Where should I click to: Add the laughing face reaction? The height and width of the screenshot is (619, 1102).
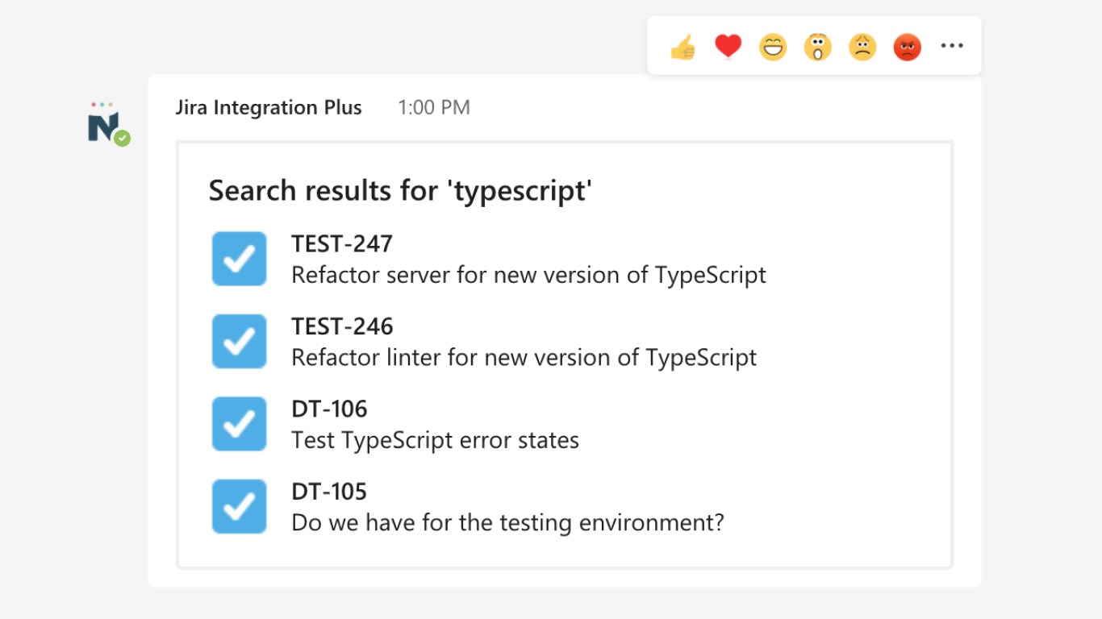click(772, 48)
